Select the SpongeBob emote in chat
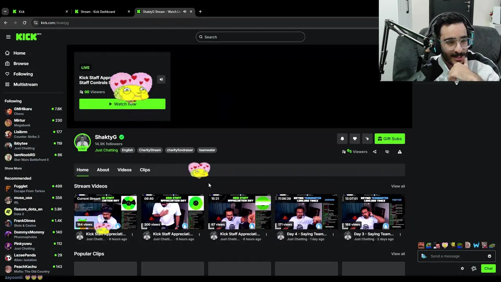This screenshot has width=501, height=282. pos(453,246)
